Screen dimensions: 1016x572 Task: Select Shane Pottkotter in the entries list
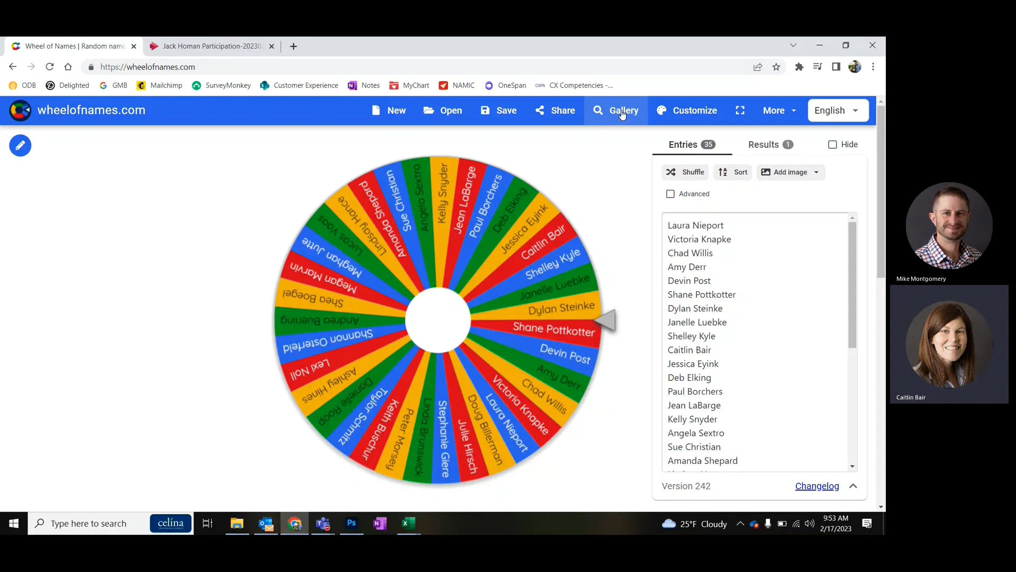702,294
